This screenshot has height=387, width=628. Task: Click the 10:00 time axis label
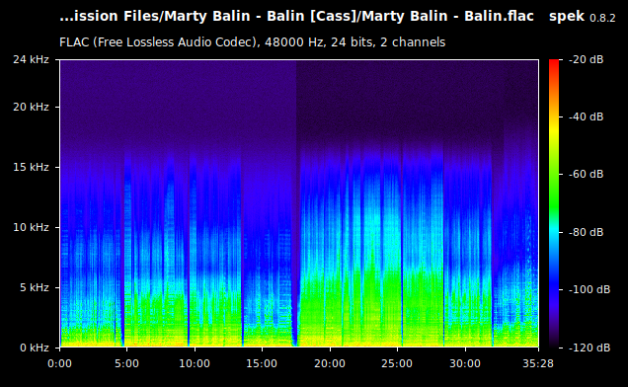click(195, 363)
